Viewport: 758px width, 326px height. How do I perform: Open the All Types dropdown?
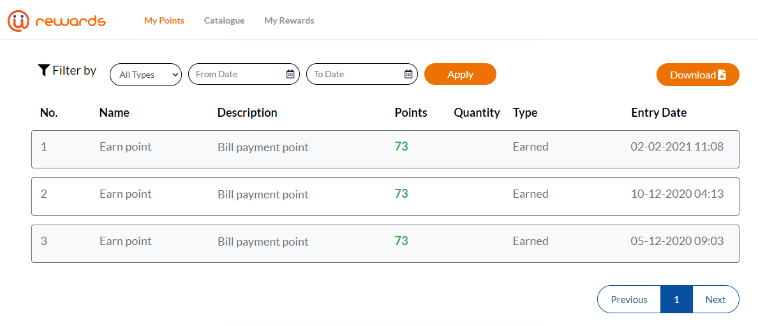tap(145, 75)
